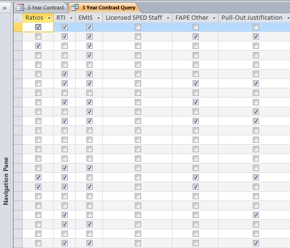The height and width of the screenshot is (248, 290).
Task: Select the EMIS column header
Action: (x=89, y=18)
